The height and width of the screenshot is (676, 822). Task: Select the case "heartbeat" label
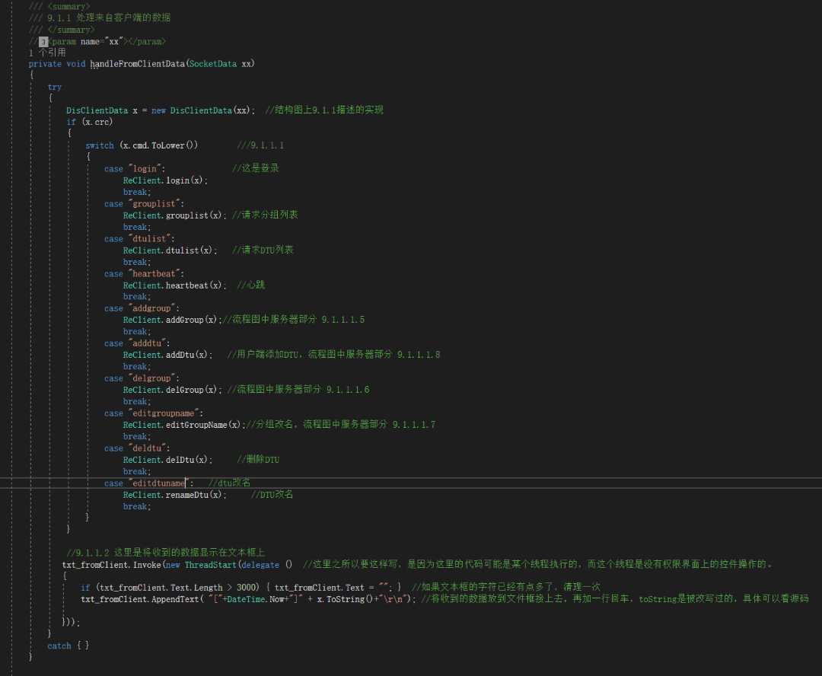[144, 274]
